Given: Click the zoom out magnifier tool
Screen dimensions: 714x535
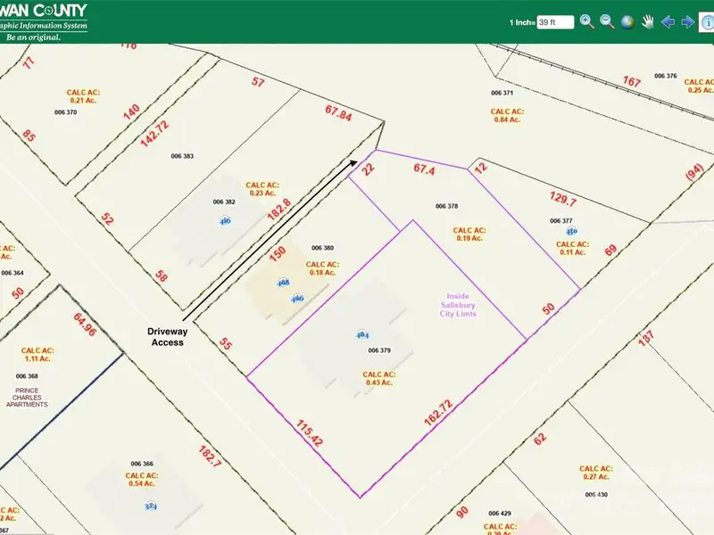Looking at the screenshot, I should [x=607, y=21].
